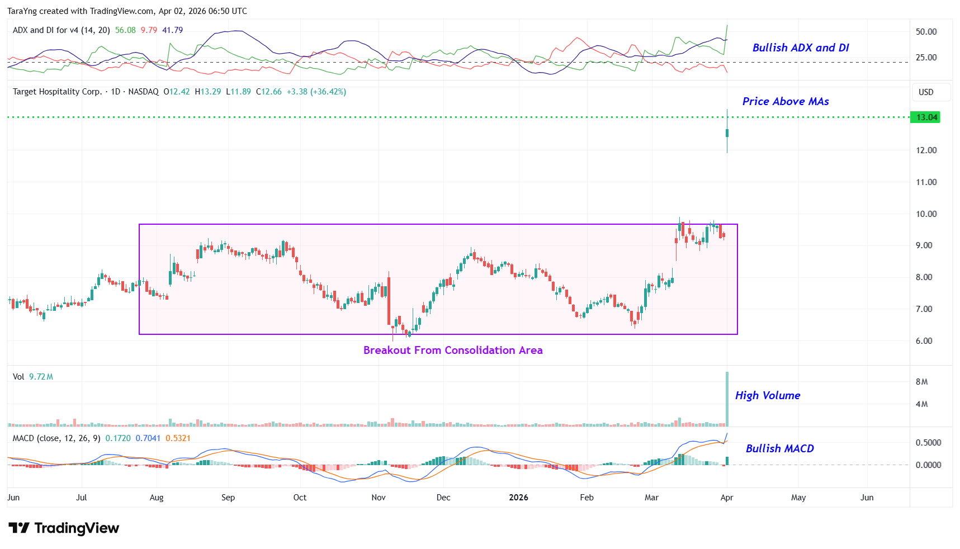
Task: Click 'Breakout From Consolidation Area' label
Action: pos(452,351)
